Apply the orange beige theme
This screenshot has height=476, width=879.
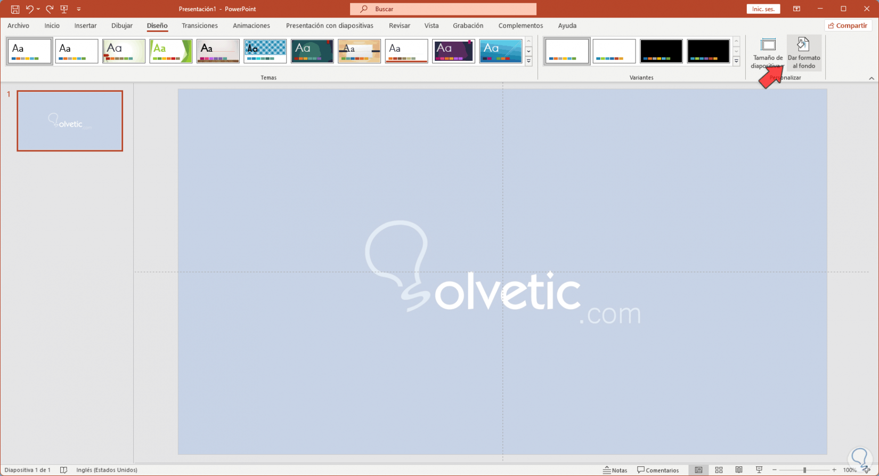360,51
